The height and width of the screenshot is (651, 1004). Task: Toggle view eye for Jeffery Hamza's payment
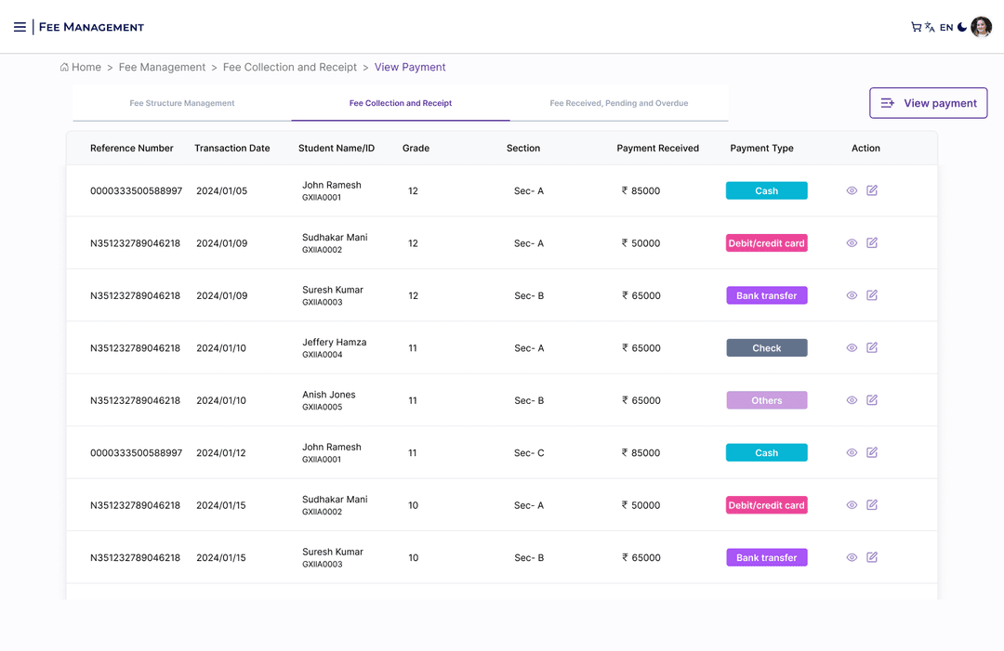[852, 347]
